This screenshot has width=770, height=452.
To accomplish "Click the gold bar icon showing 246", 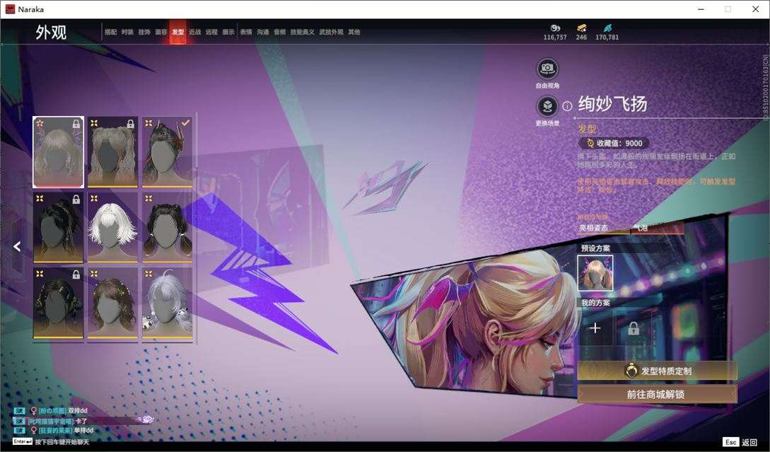I will 581,28.
